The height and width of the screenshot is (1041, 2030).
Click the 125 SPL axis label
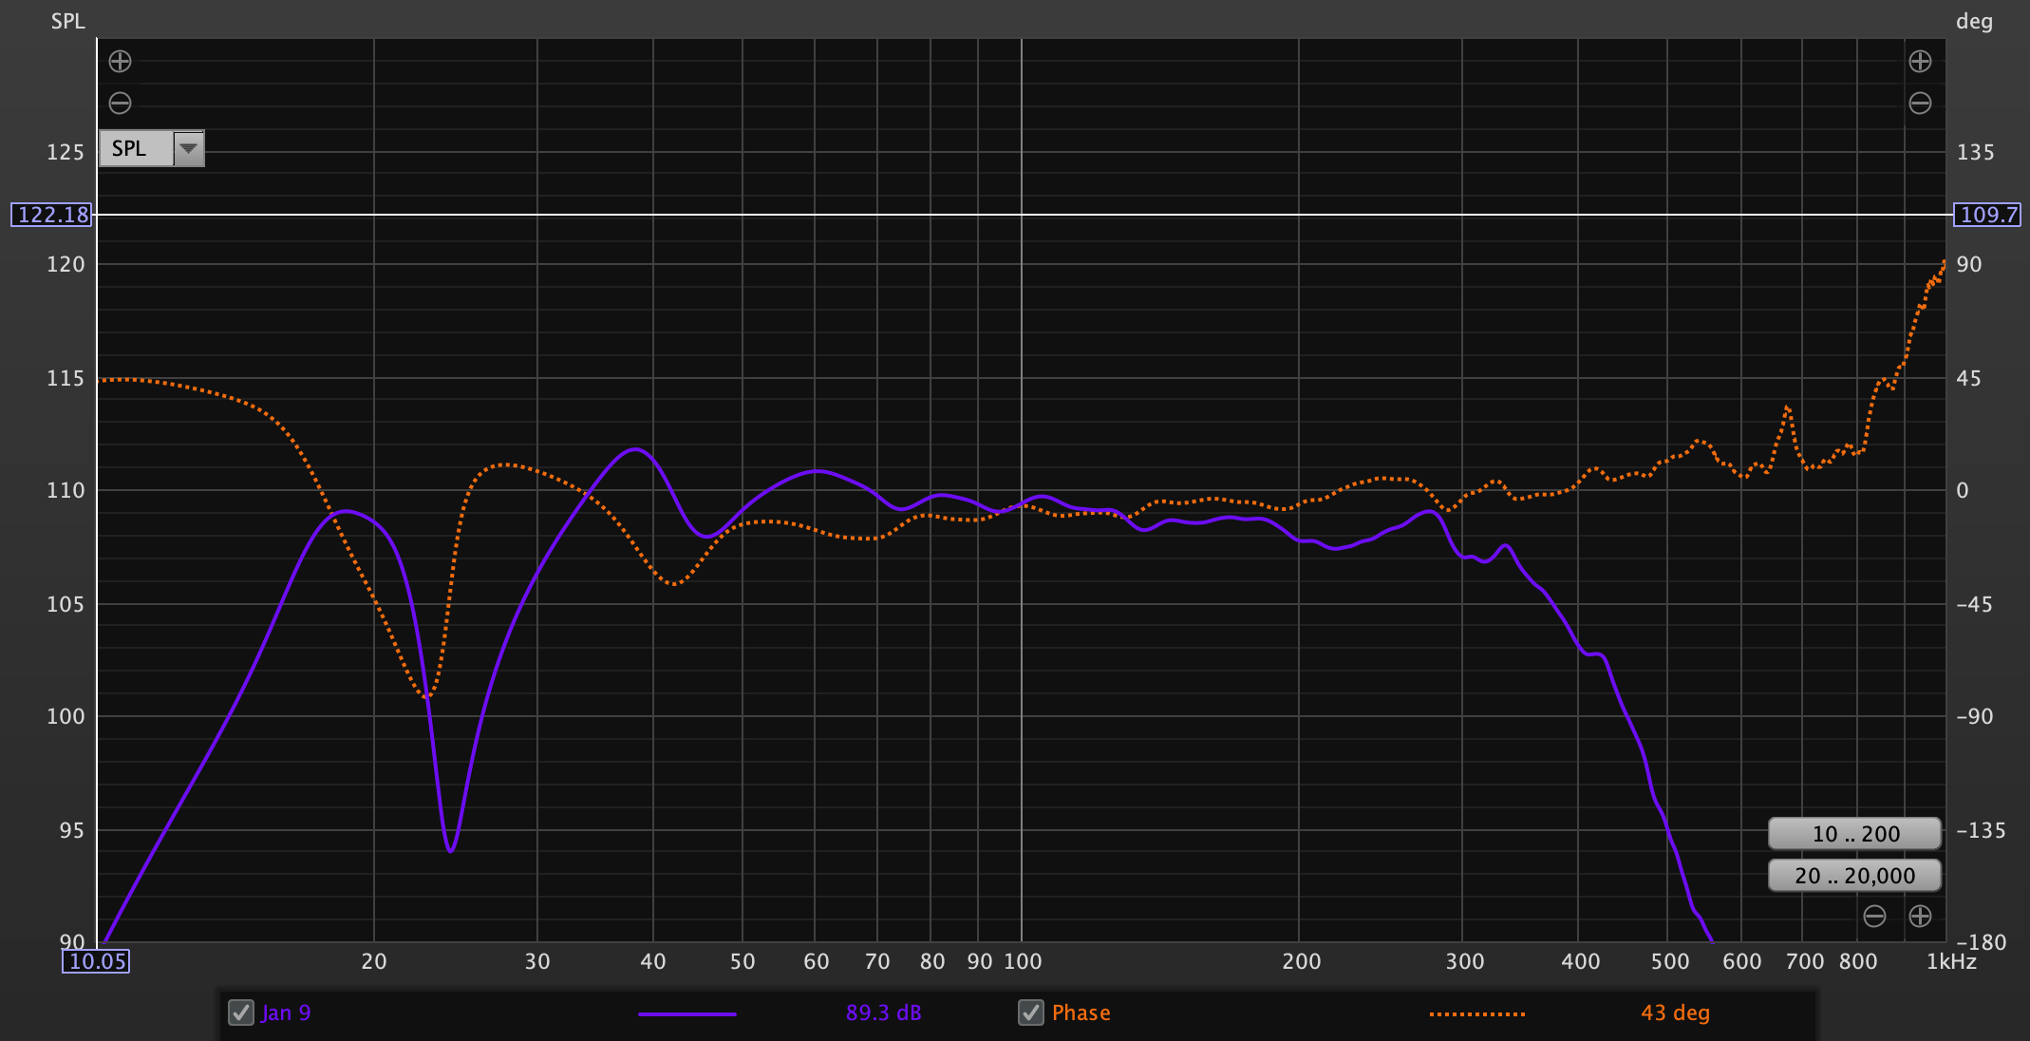click(66, 152)
